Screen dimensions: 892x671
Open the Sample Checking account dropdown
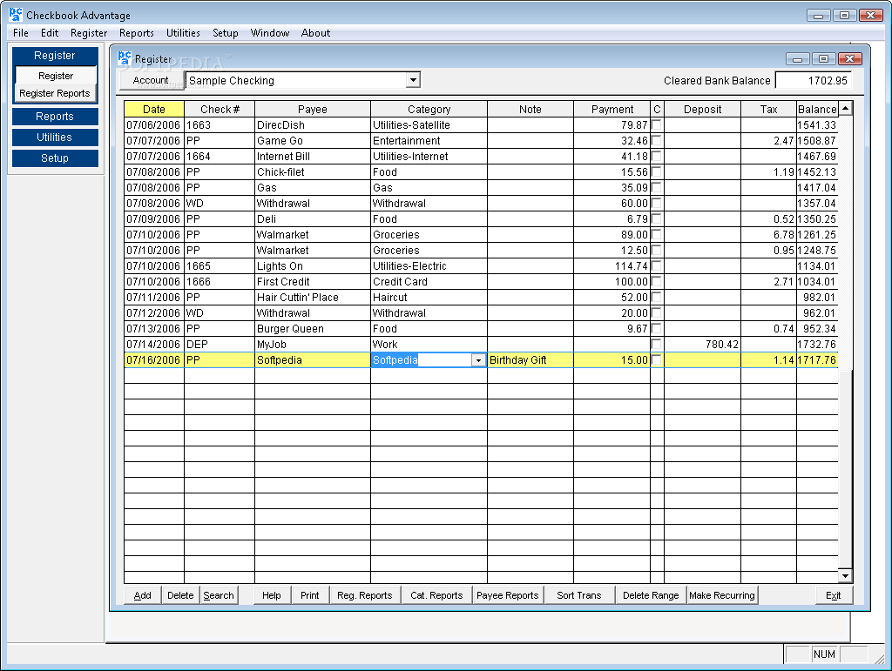pyautogui.click(x=414, y=80)
